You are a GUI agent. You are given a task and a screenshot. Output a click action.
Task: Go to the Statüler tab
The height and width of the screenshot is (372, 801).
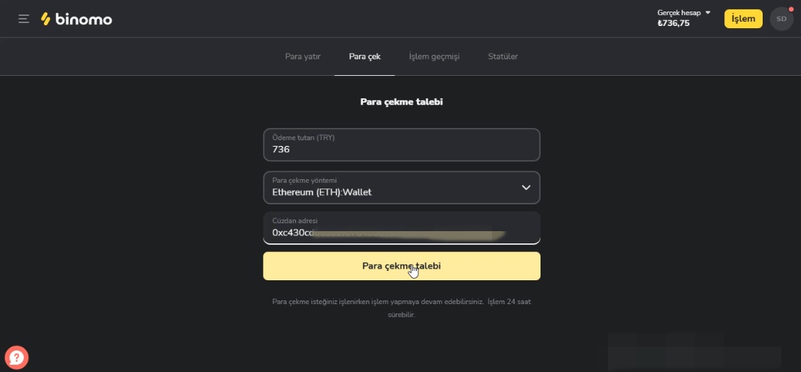(503, 56)
